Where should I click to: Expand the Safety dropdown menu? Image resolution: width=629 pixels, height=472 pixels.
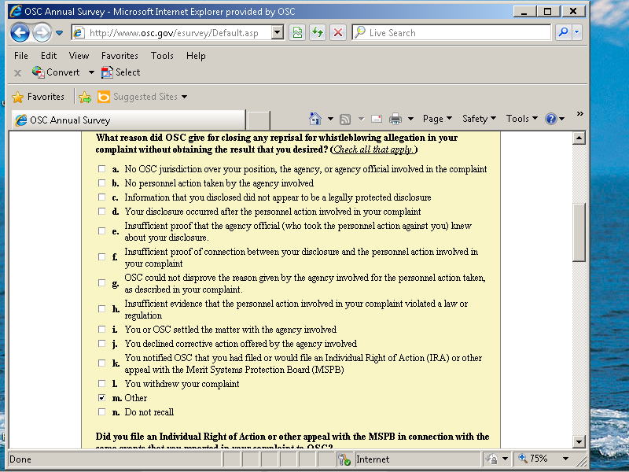479,119
